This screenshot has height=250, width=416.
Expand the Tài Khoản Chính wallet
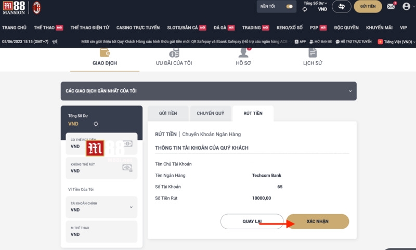131,207
